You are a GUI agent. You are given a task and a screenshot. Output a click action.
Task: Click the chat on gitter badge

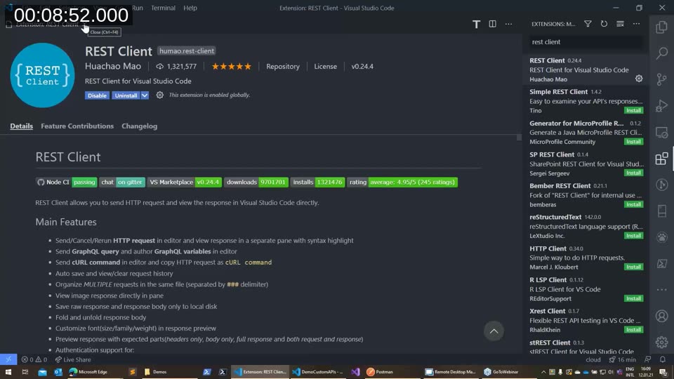(122, 182)
